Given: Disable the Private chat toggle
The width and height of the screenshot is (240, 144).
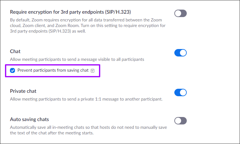Looking at the screenshot, I should pos(180,92).
